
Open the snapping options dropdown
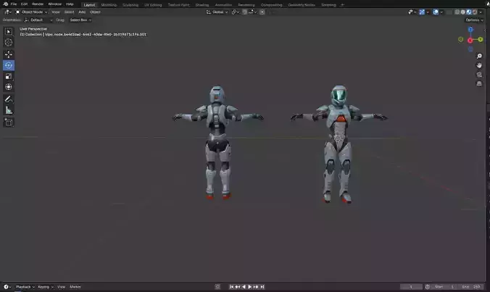click(253, 12)
